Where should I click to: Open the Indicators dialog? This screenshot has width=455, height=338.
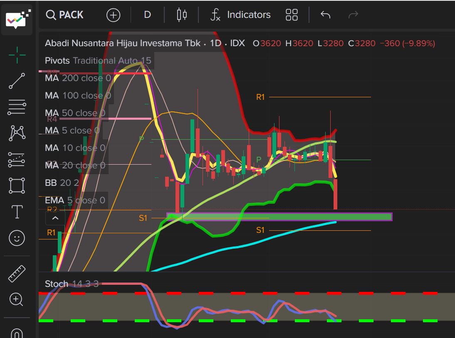point(240,15)
